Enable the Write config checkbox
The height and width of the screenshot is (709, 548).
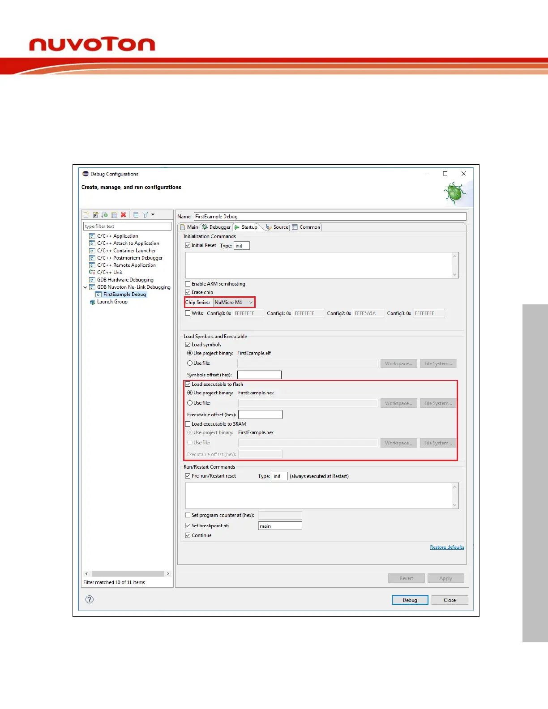[x=188, y=313]
